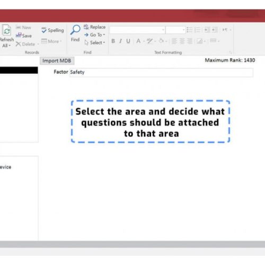
Task: Select the black highlighted list row
Action: pos(19,70)
